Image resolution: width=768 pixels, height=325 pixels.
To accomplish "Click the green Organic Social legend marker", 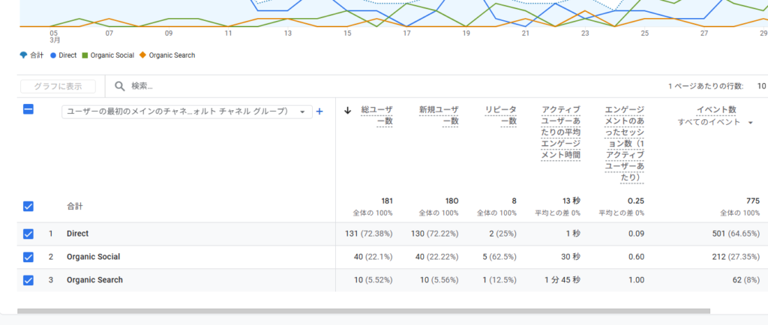I will 85,55.
